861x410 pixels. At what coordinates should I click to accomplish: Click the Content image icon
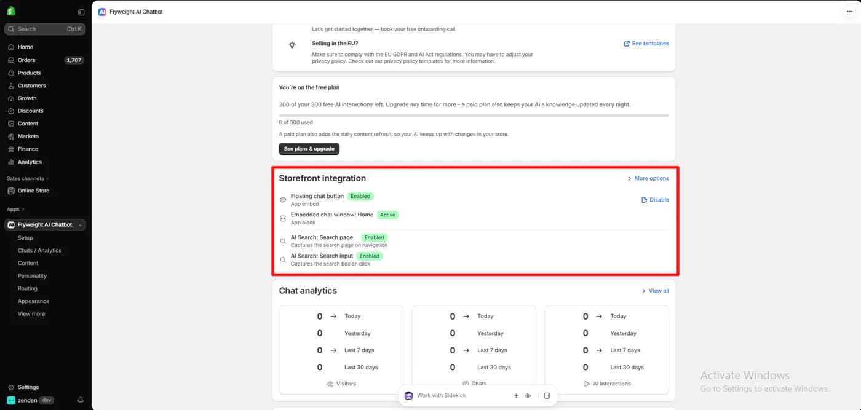[11, 124]
